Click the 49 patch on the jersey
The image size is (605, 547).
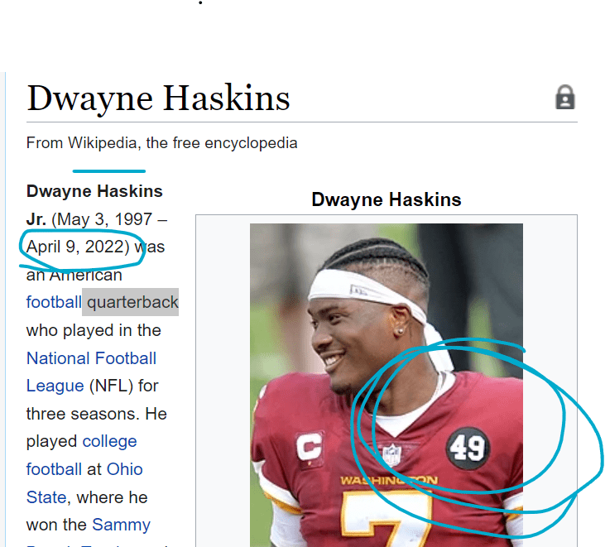click(468, 449)
